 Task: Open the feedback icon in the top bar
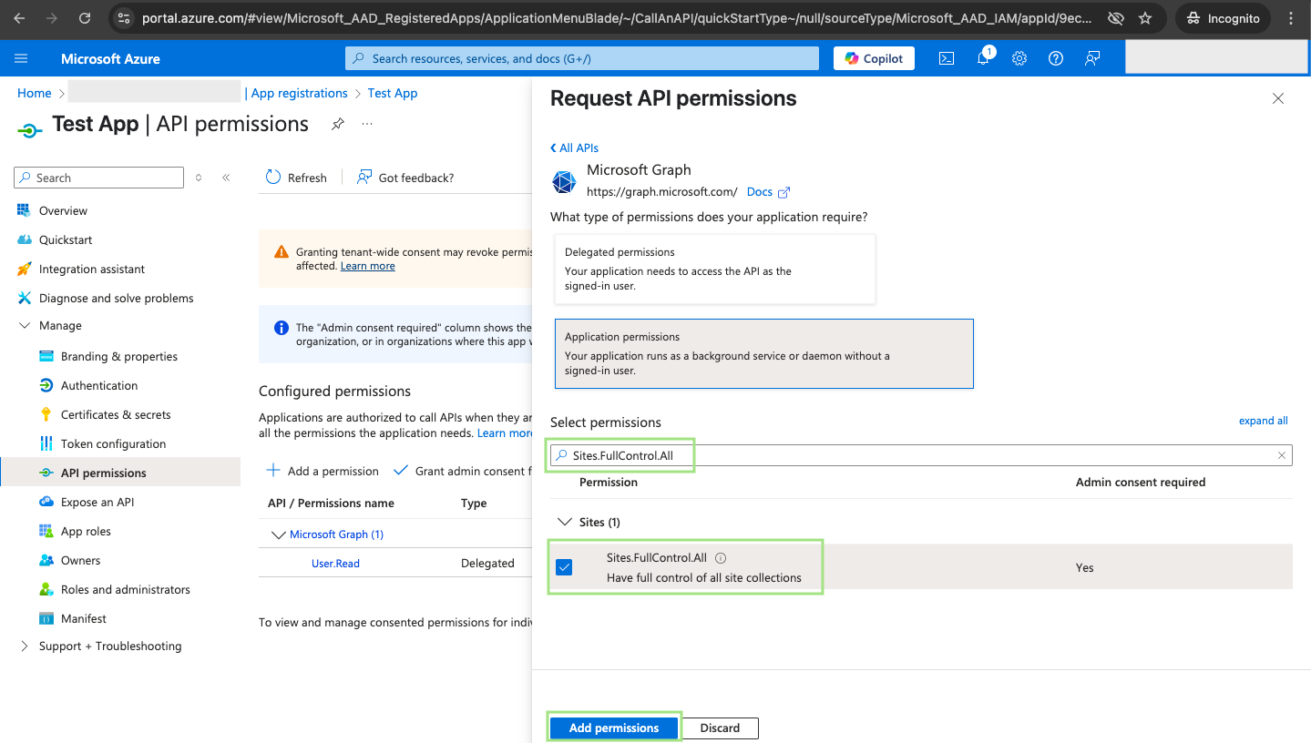click(x=1092, y=58)
